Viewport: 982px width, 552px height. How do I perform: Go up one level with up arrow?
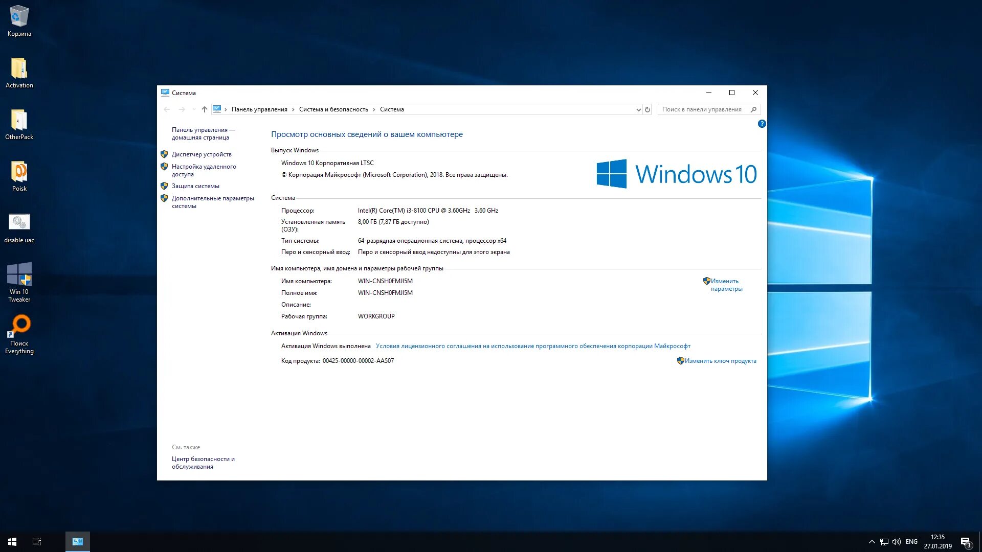click(x=205, y=109)
